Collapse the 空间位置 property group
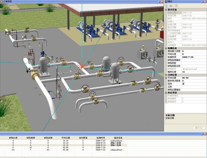The image size is (207, 158). point(166,75)
